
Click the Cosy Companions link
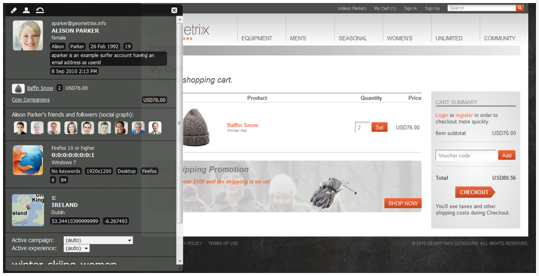click(31, 100)
